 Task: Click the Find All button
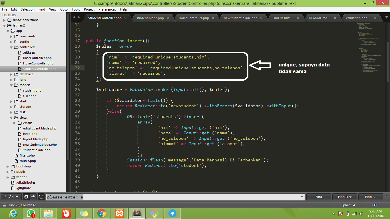tap(371, 196)
